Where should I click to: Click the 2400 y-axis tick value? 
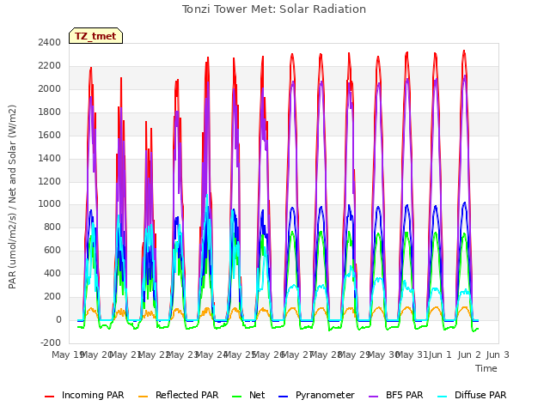coord(50,42)
